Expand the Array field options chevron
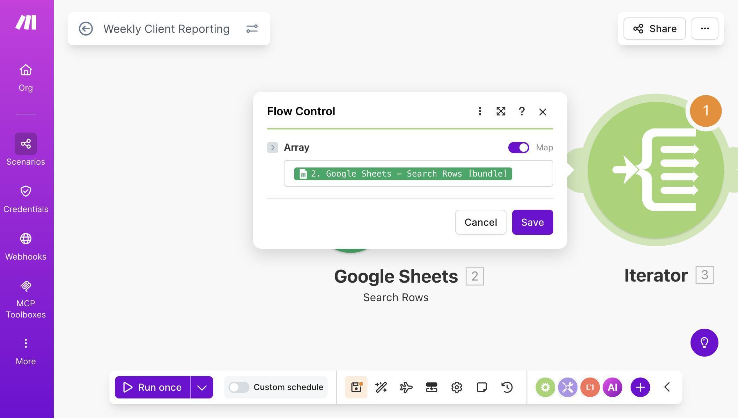Image resolution: width=738 pixels, height=418 pixels. coord(273,147)
